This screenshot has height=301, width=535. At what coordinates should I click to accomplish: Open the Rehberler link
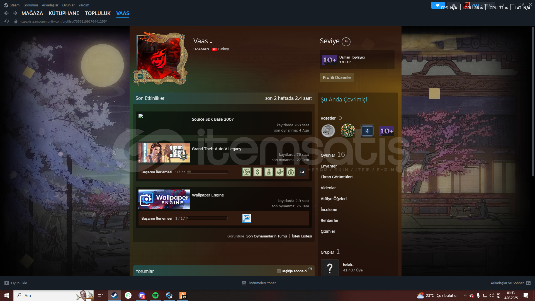click(329, 220)
